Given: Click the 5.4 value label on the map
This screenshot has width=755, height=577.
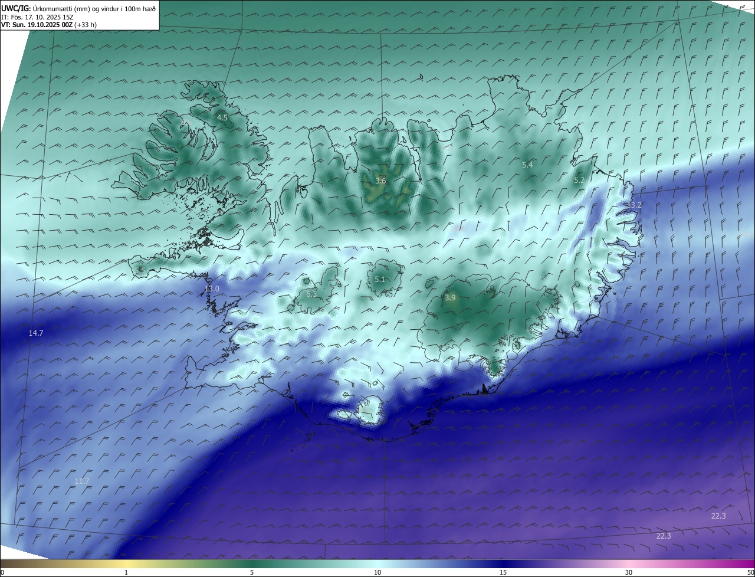Looking at the screenshot, I should point(527,165).
